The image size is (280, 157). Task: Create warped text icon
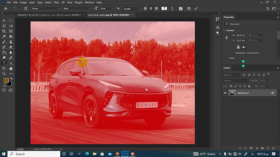(172, 9)
